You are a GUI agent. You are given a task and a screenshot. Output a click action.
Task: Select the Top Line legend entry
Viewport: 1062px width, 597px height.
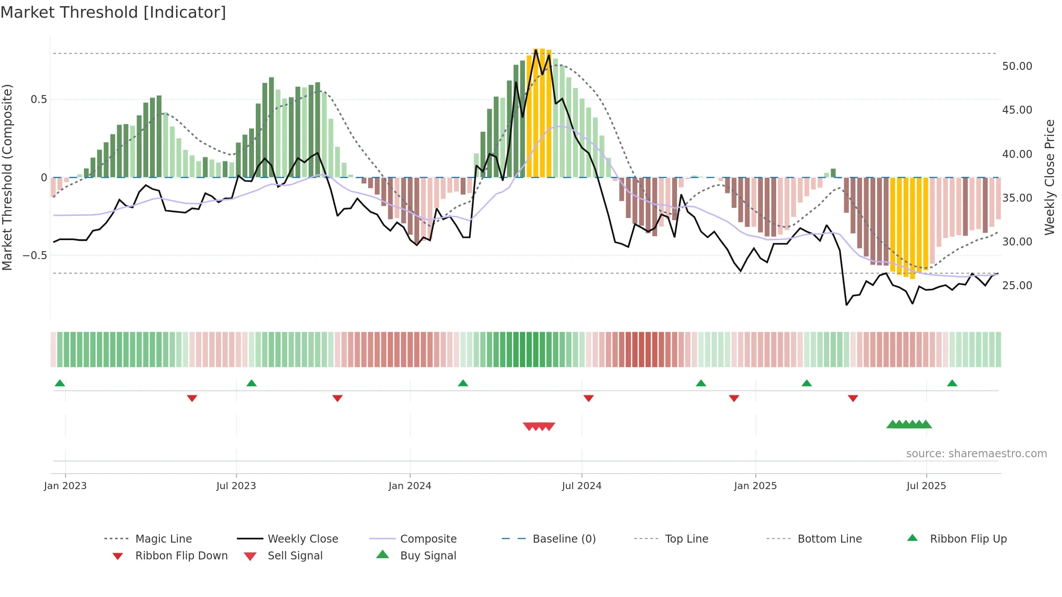point(671,539)
